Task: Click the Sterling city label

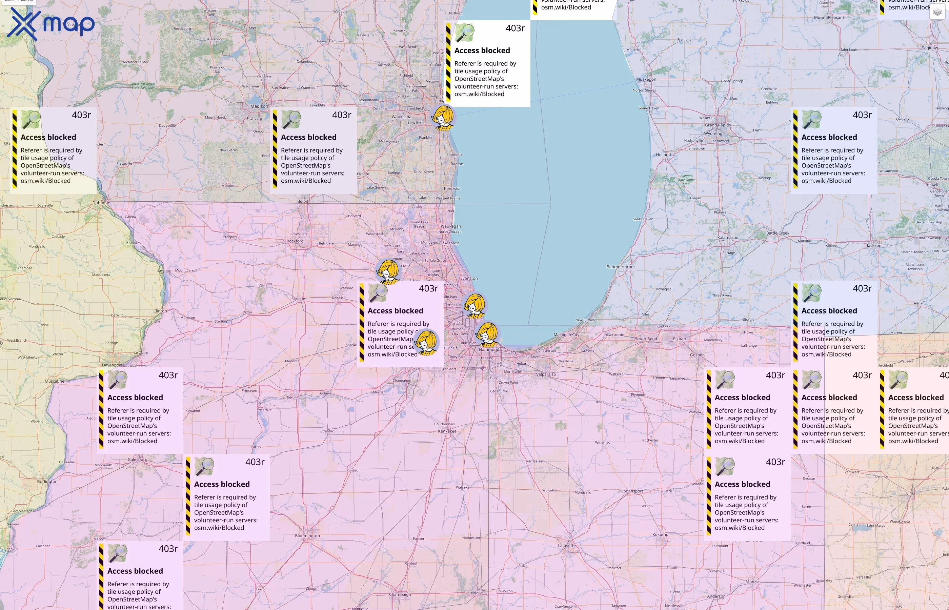Action: pyautogui.click(x=221, y=321)
